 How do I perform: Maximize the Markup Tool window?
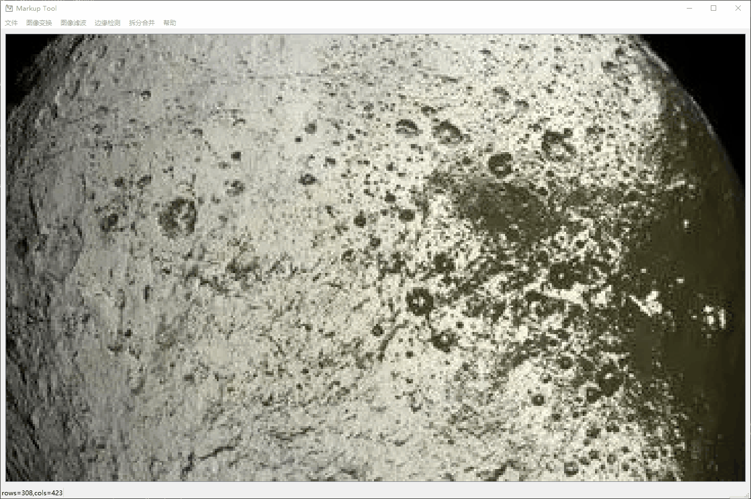click(x=714, y=8)
